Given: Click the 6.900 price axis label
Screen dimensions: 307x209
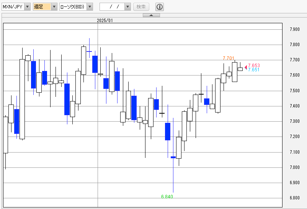Looking at the screenshot, I should tap(295, 183).
